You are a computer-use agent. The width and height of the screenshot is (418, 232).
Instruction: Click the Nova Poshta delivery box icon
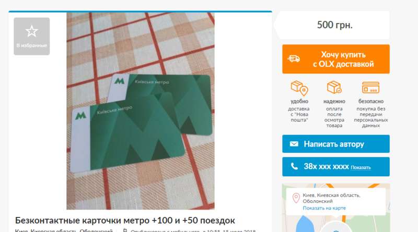coord(299,88)
